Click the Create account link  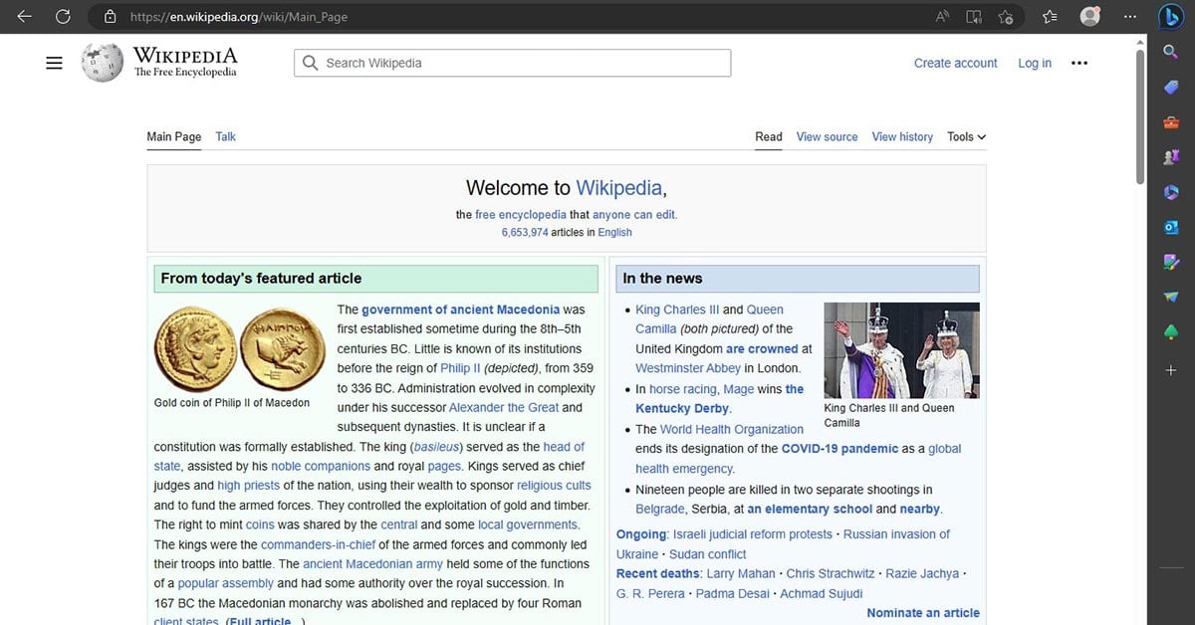[955, 63]
